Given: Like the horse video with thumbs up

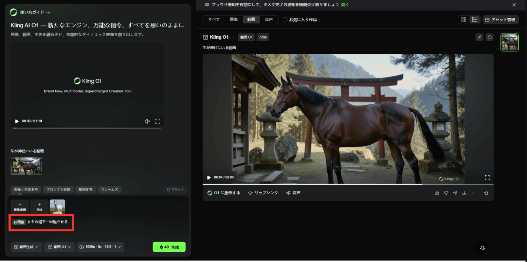Looking at the screenshot, I should point(437,193).
